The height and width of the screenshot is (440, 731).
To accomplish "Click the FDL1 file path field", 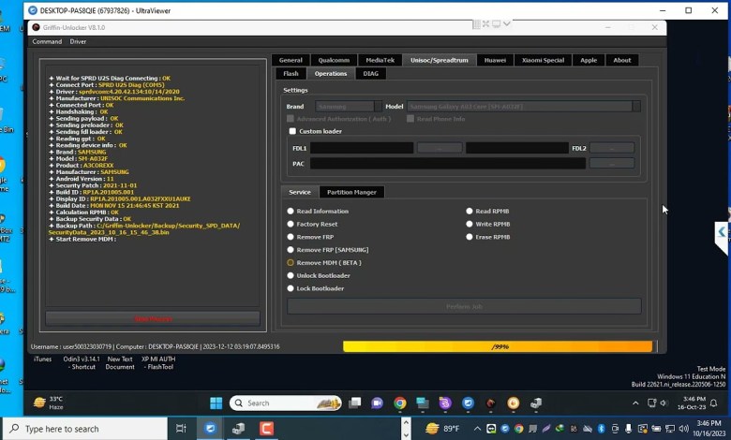I will 362,148.
